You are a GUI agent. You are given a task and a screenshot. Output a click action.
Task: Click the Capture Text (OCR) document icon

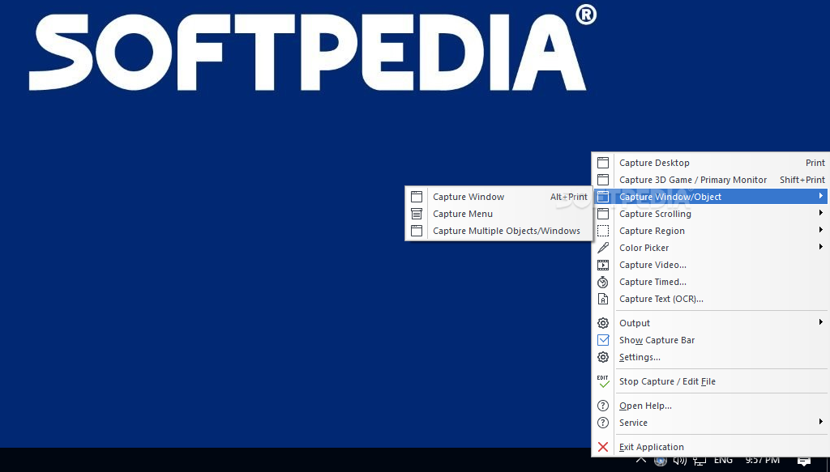click(603, 299)
